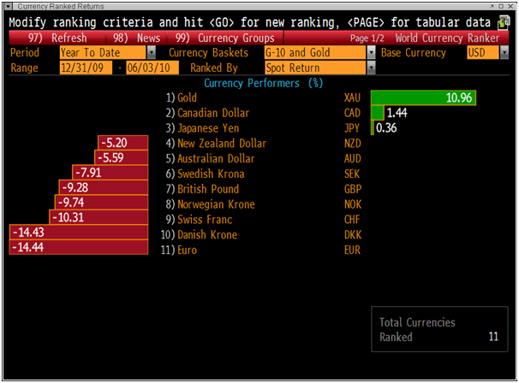Select the Gold green bar 10.96

coord(423,98)
